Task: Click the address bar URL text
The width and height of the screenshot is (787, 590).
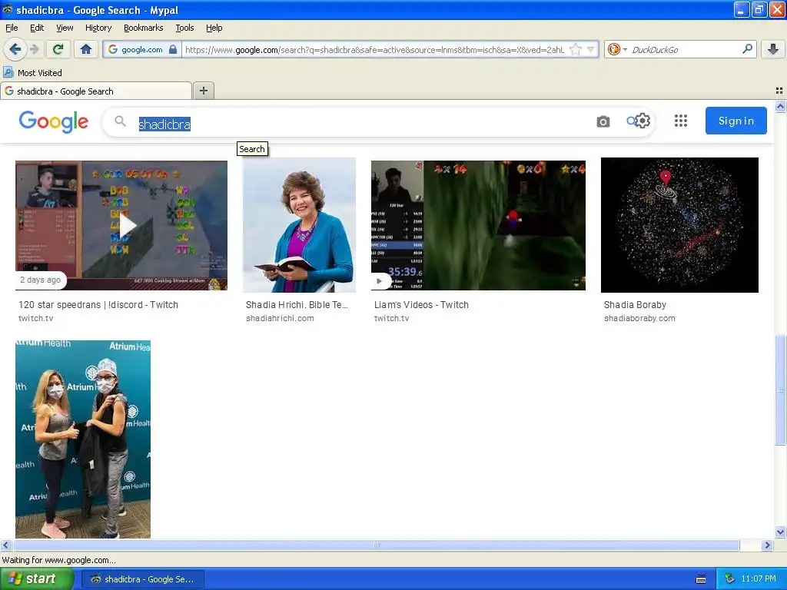Action: pos(374,49)
